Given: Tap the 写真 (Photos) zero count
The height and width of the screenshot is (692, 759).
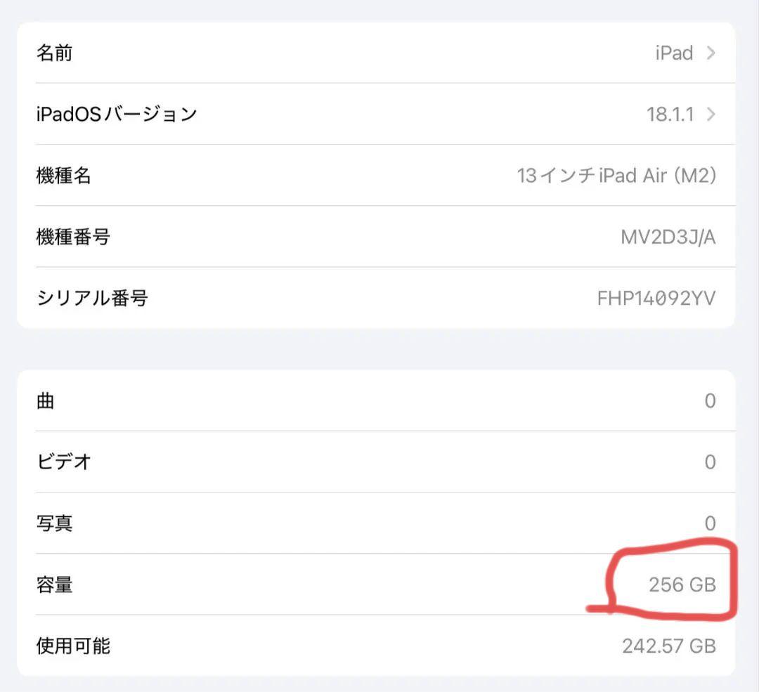Looking at the screenshot, I should pyautogui.click(x=709, y=523).
